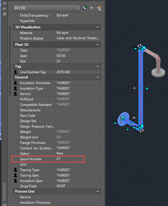Screen dimensions: 168x206
Task: Click the EntityTransparency ByLayer value
Action: pyautogui.click(x=62, y=15)
